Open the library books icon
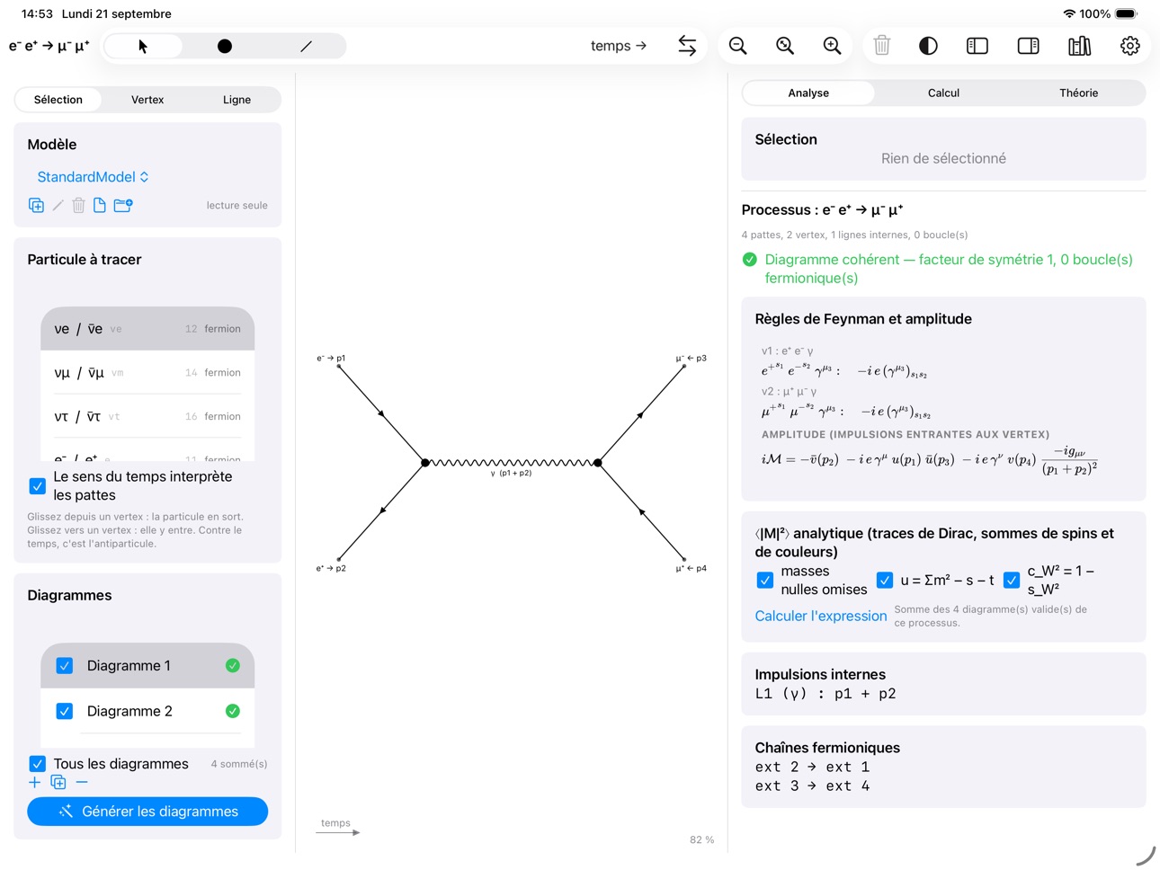This screenshot has width=1160, height=870. point(1080,46)
